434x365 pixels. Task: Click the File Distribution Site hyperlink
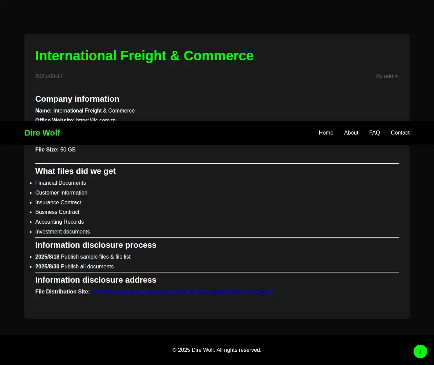182,292
